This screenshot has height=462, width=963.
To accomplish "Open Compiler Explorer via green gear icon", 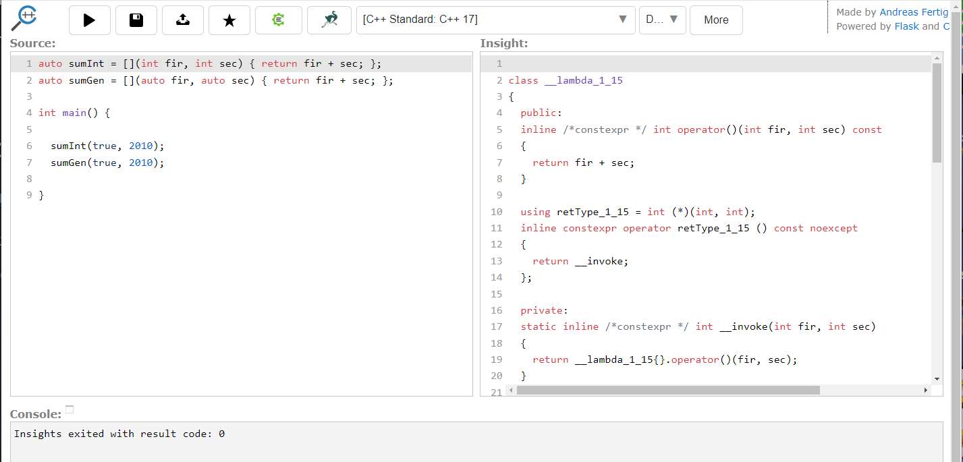I will point(278,20).
